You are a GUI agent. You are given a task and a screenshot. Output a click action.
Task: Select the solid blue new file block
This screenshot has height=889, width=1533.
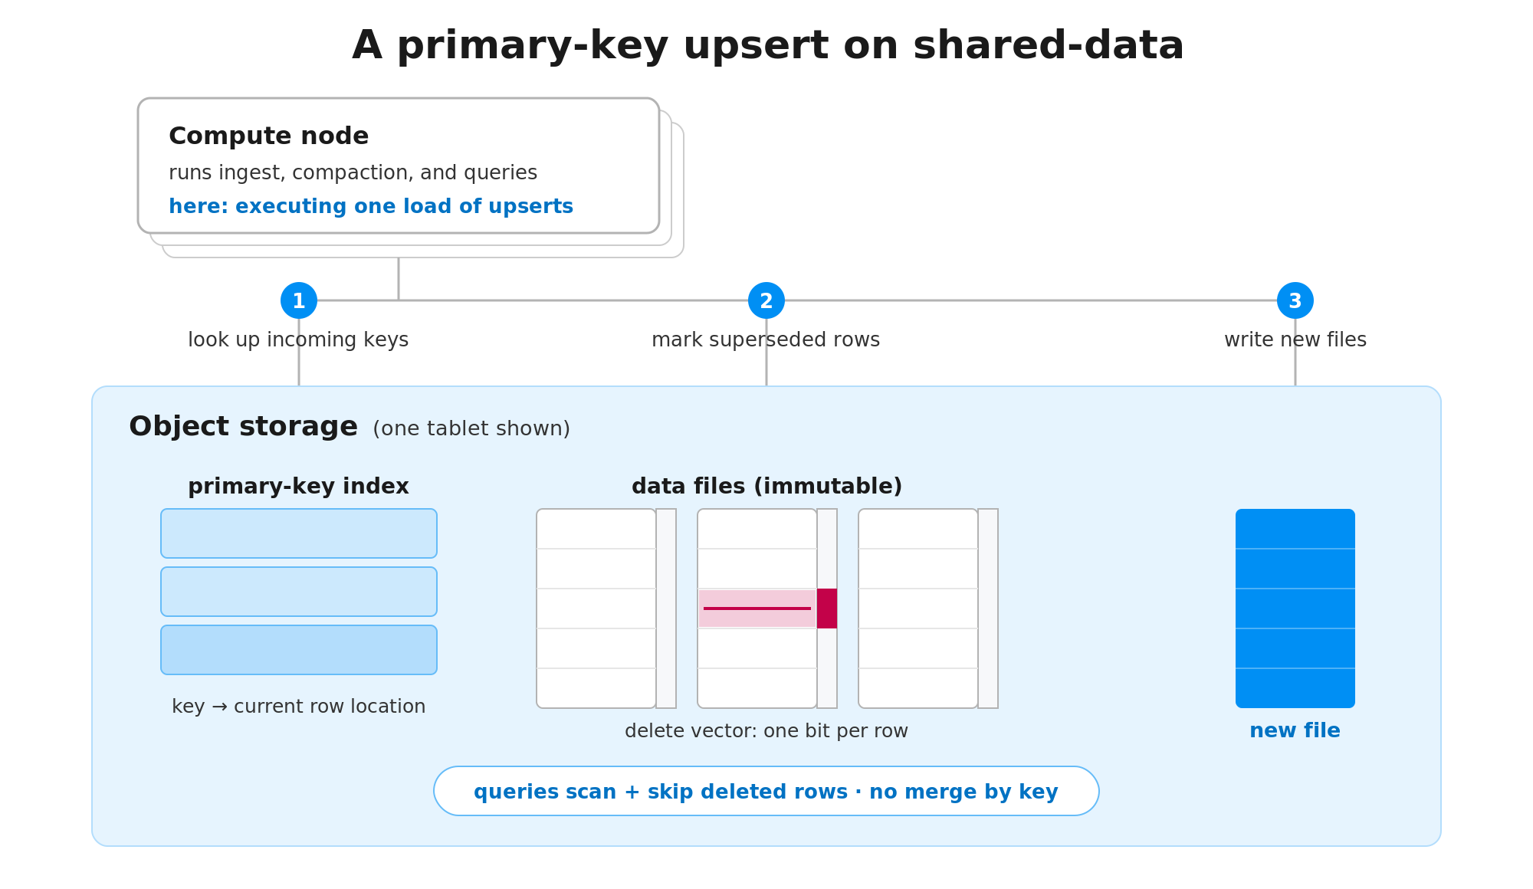coord(1295,609)
